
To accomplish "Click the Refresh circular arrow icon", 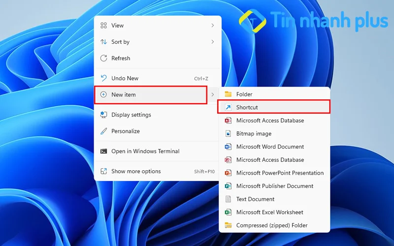I will pyautogui.click(x=103, y=58).
